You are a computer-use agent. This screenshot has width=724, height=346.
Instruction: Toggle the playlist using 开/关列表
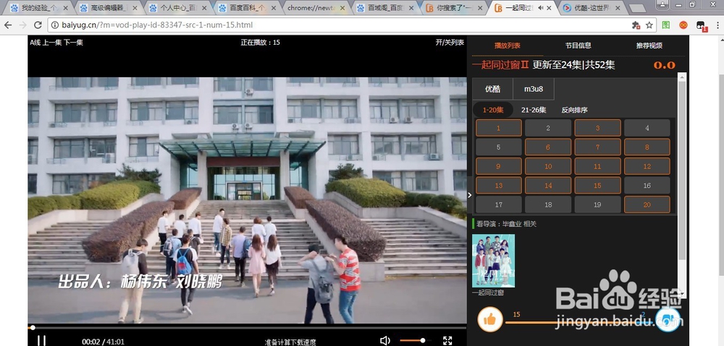pos(450,43)
